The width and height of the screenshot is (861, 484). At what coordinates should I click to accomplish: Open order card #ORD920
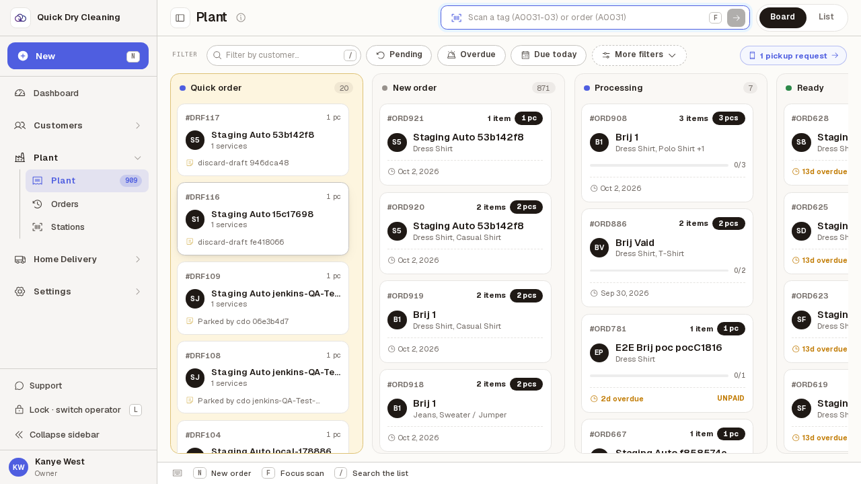[x=465, y=233]
